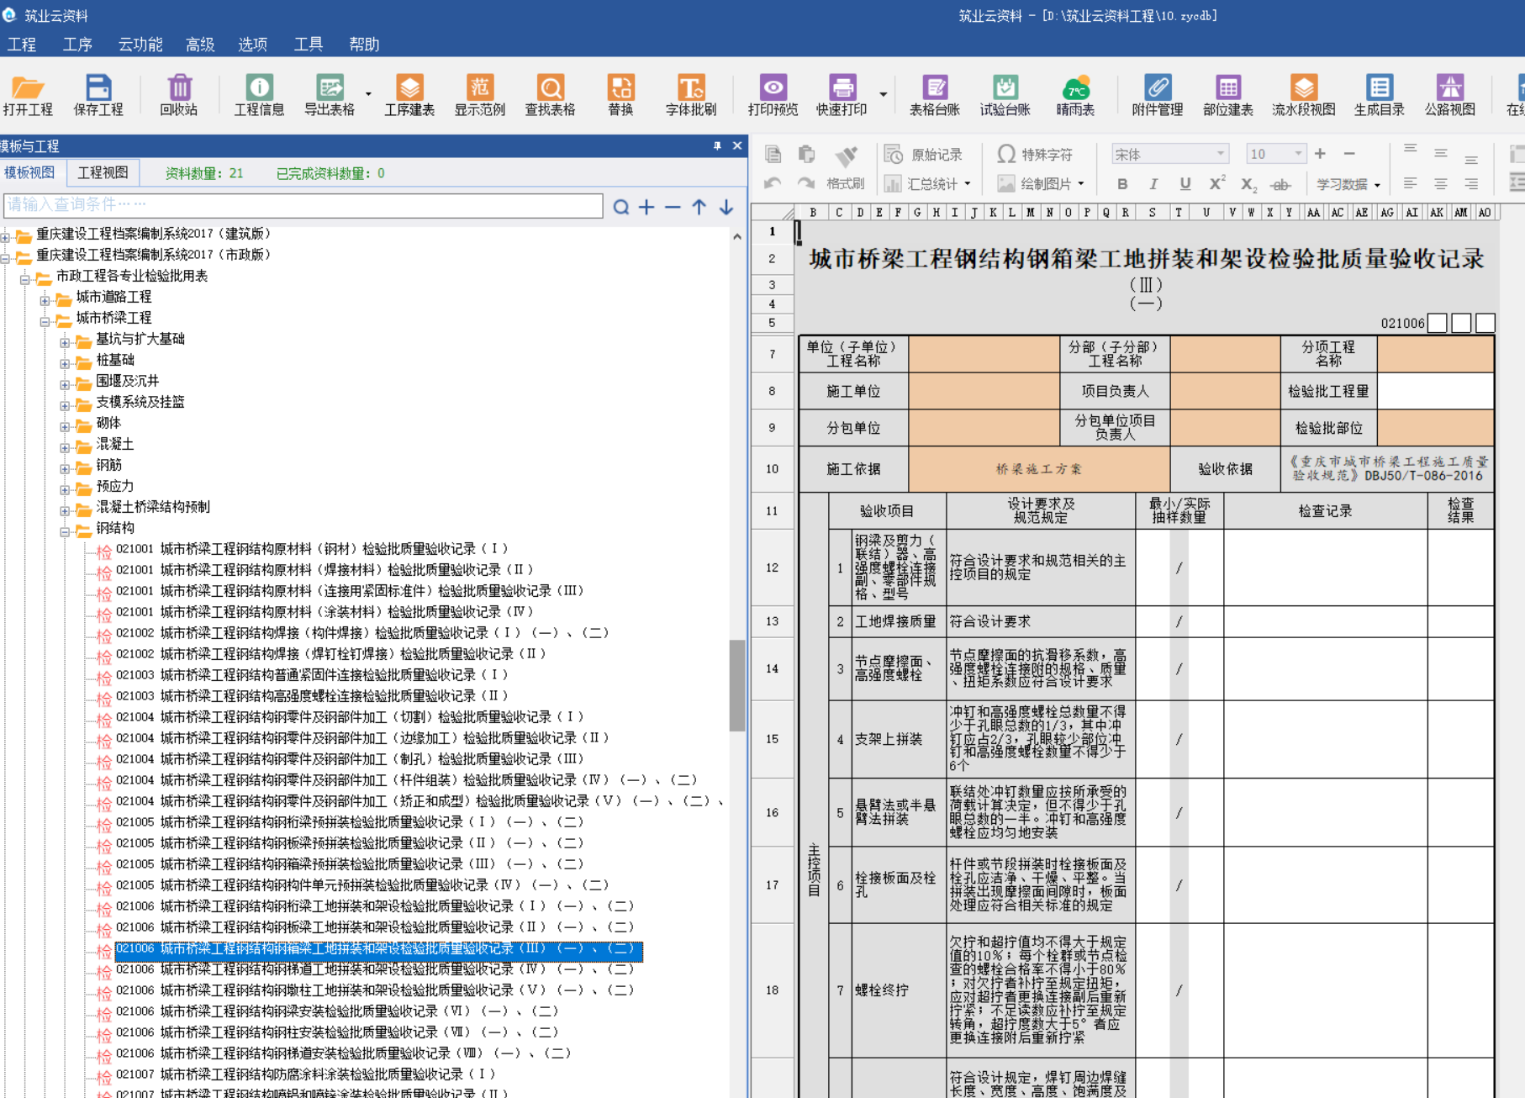Switch to the 工程视图 tab

pyautogui.click(x=103, y=172)
